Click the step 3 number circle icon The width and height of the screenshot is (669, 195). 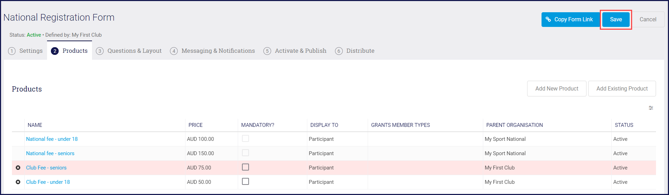pyautogui.click(x=100, y=51)
